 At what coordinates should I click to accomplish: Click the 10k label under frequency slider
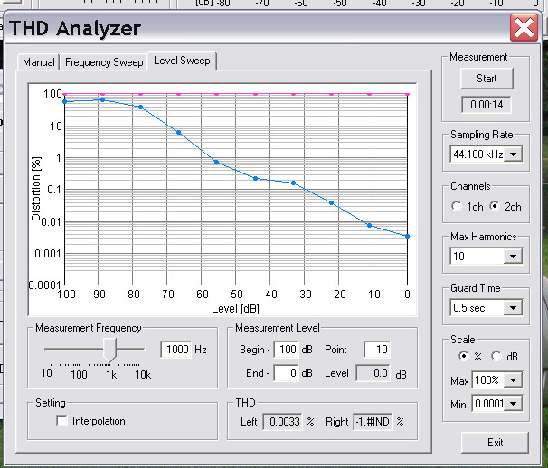(143, 375)
